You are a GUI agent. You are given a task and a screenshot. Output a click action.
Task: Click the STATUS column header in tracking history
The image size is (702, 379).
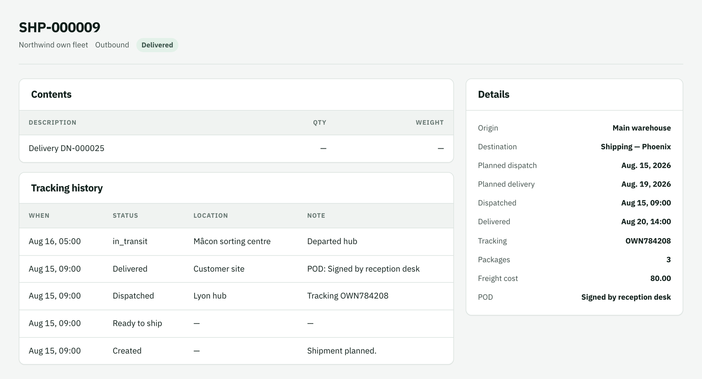coord(125,215)
